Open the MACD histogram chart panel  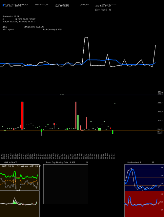tap(20, 204)
